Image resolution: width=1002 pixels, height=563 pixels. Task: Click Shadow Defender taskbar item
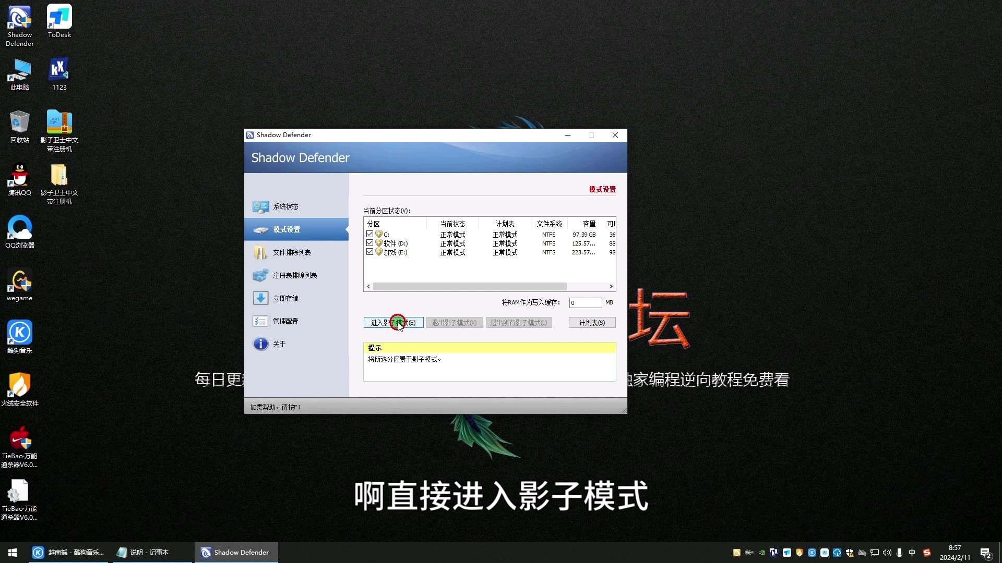point(235,553)
